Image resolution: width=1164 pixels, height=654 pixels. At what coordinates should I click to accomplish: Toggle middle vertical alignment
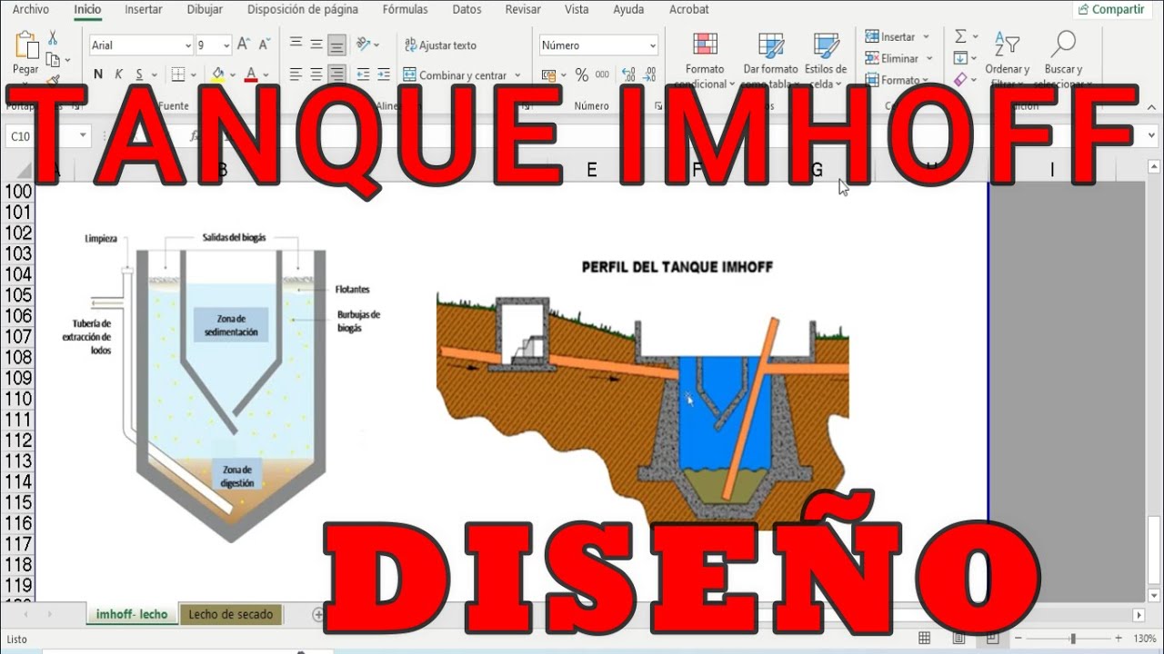(316, 45)
